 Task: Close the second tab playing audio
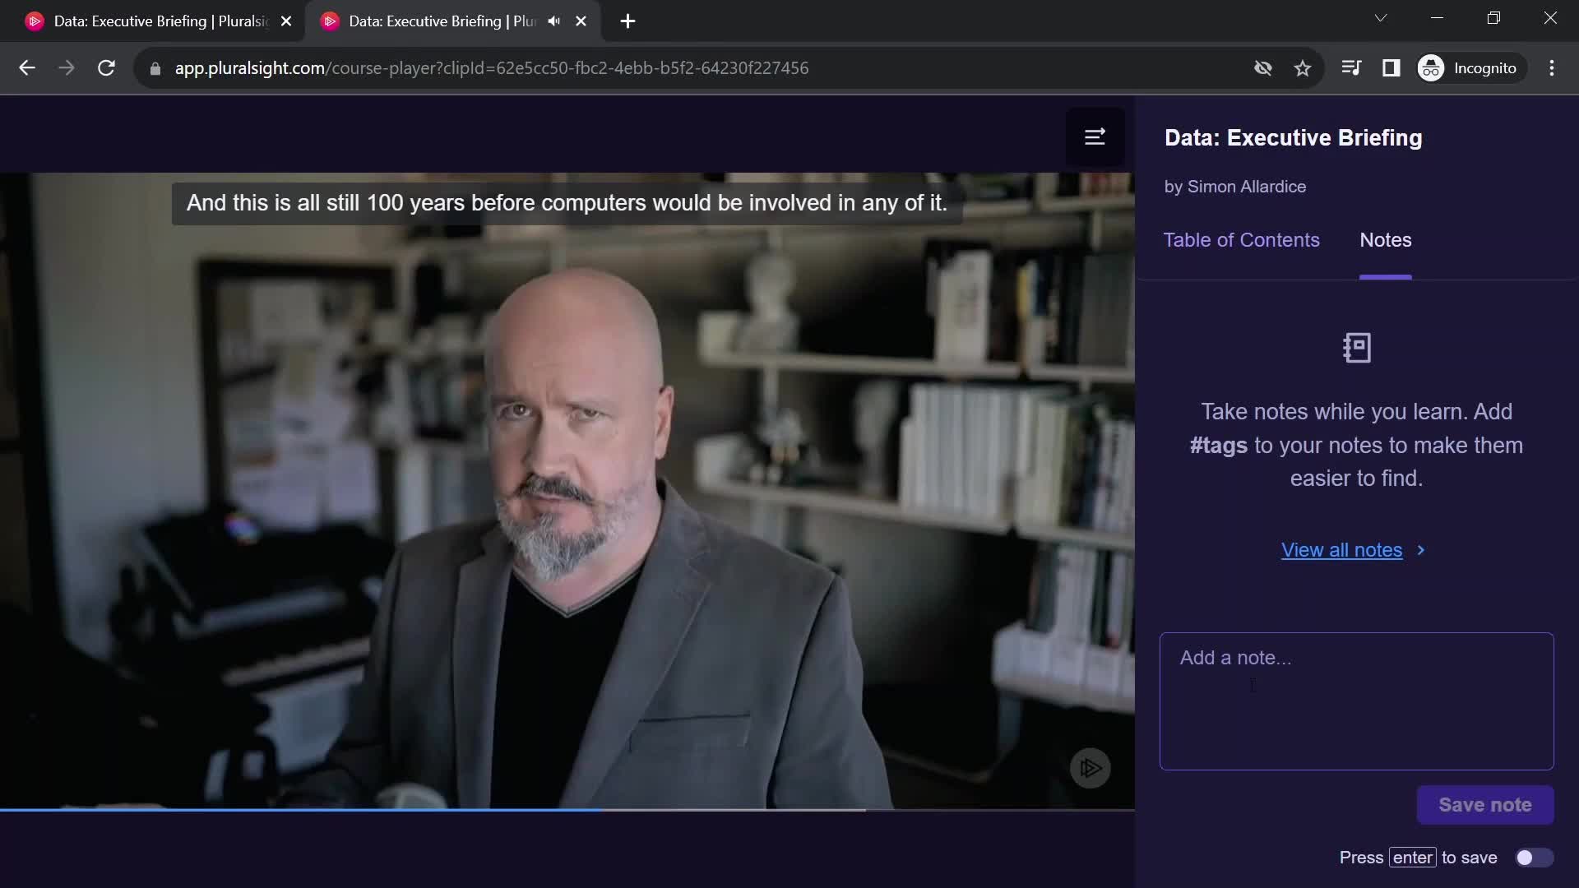pyautogui.click(x=581, y=21)
